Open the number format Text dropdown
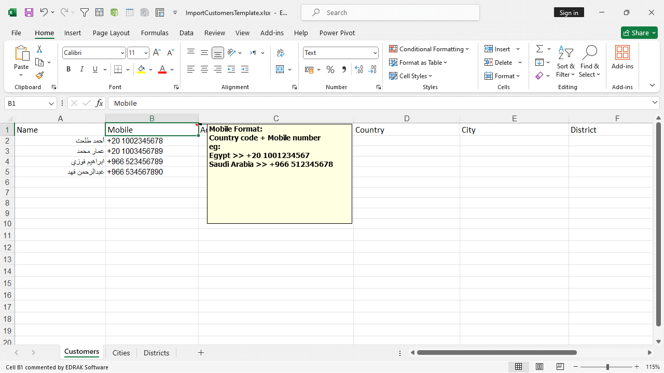Image resolution: width=664 pixels, height=373 pixels. (375, 53)
